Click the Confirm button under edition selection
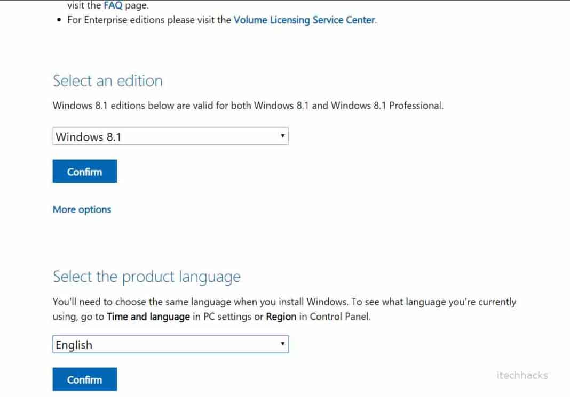The width and height of the screenshot is (570, 397). click(84, 171)
